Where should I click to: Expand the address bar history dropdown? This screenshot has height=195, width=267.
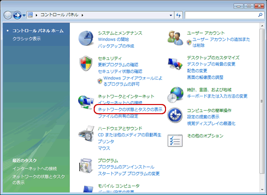(171, 15)
